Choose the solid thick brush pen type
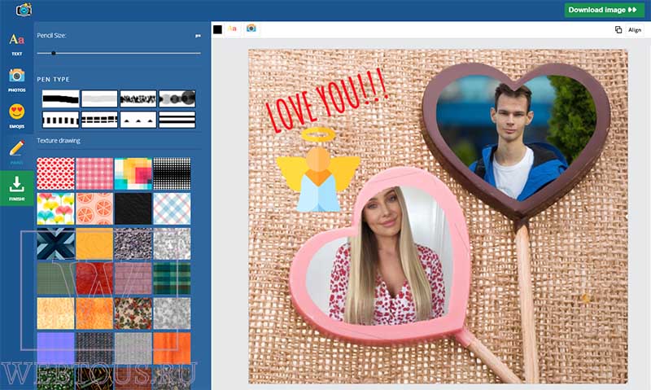The height and width of the screenshot is (390, 651). coord(60,99)
